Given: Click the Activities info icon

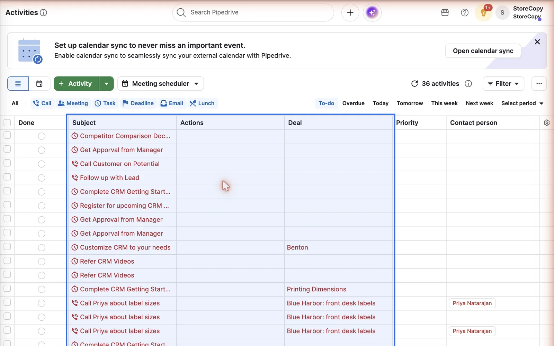Looking at the screenshot, I should point(43,12).
